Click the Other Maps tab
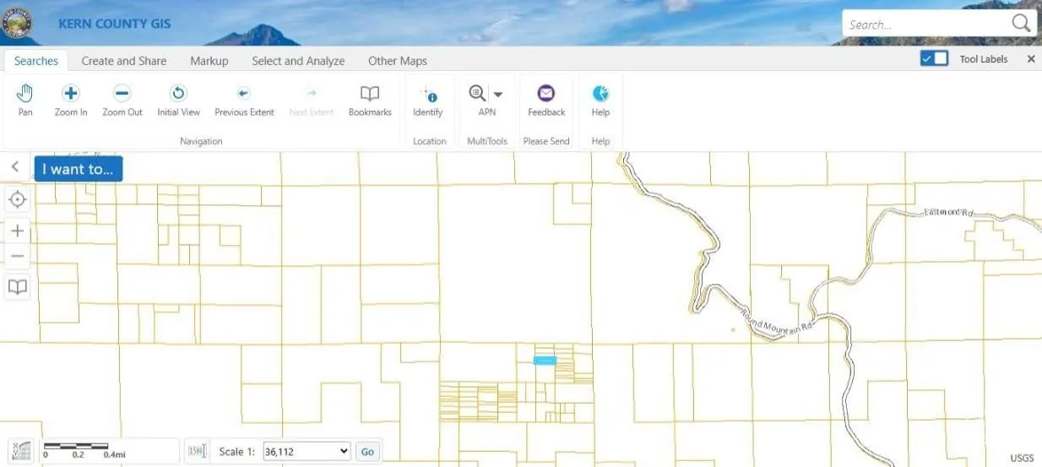Image resolution: width=1042 pixels, height=467 pixels. (398, 61)
